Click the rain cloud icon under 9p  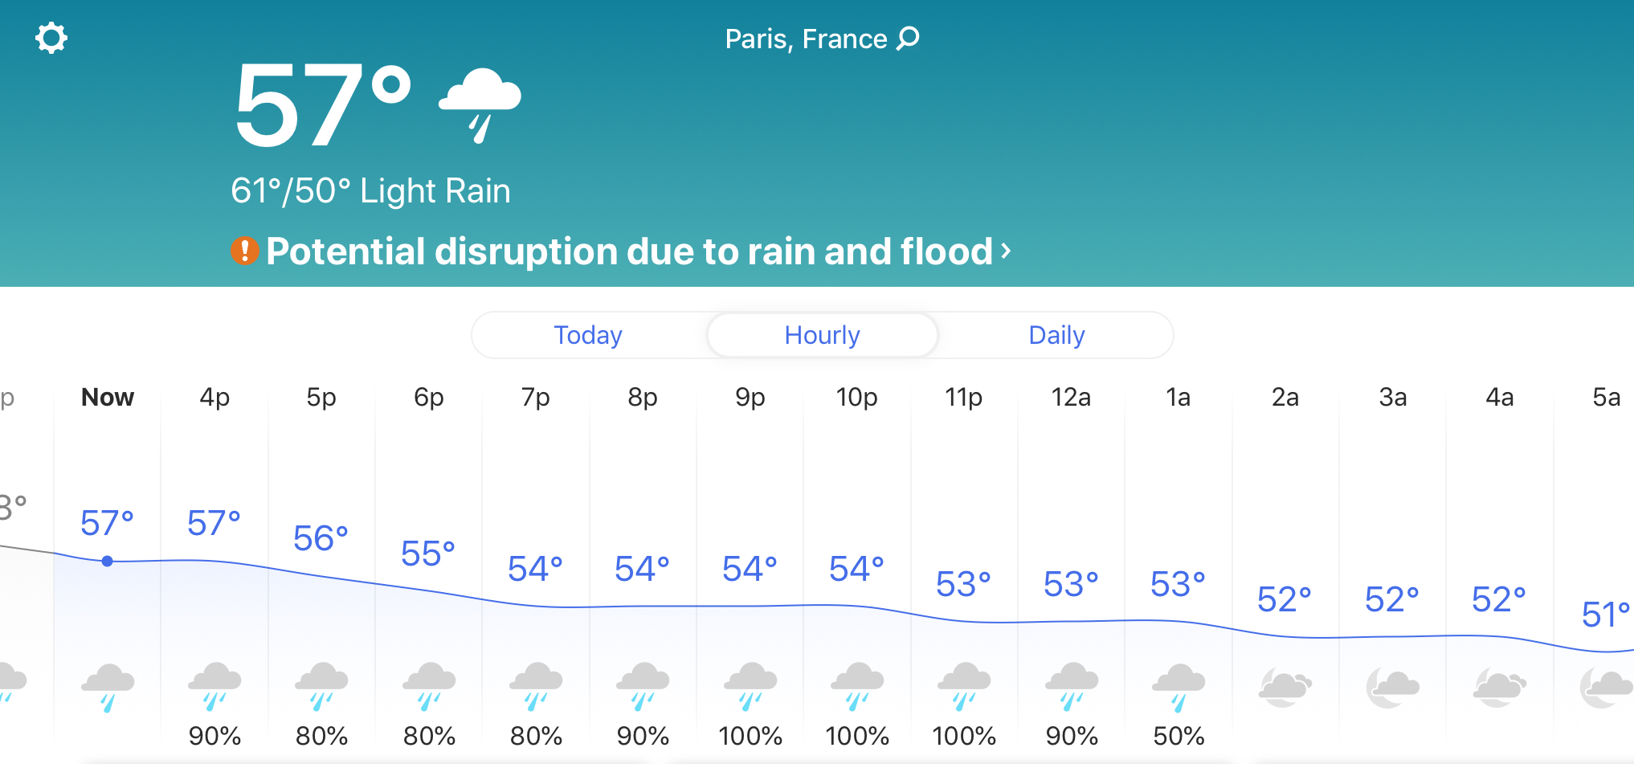point(750,686)
